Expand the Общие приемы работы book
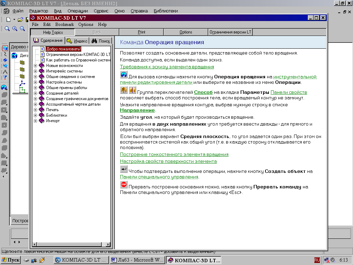The height and width of the screenshot is (265, 353). click(x=36, y=88)
